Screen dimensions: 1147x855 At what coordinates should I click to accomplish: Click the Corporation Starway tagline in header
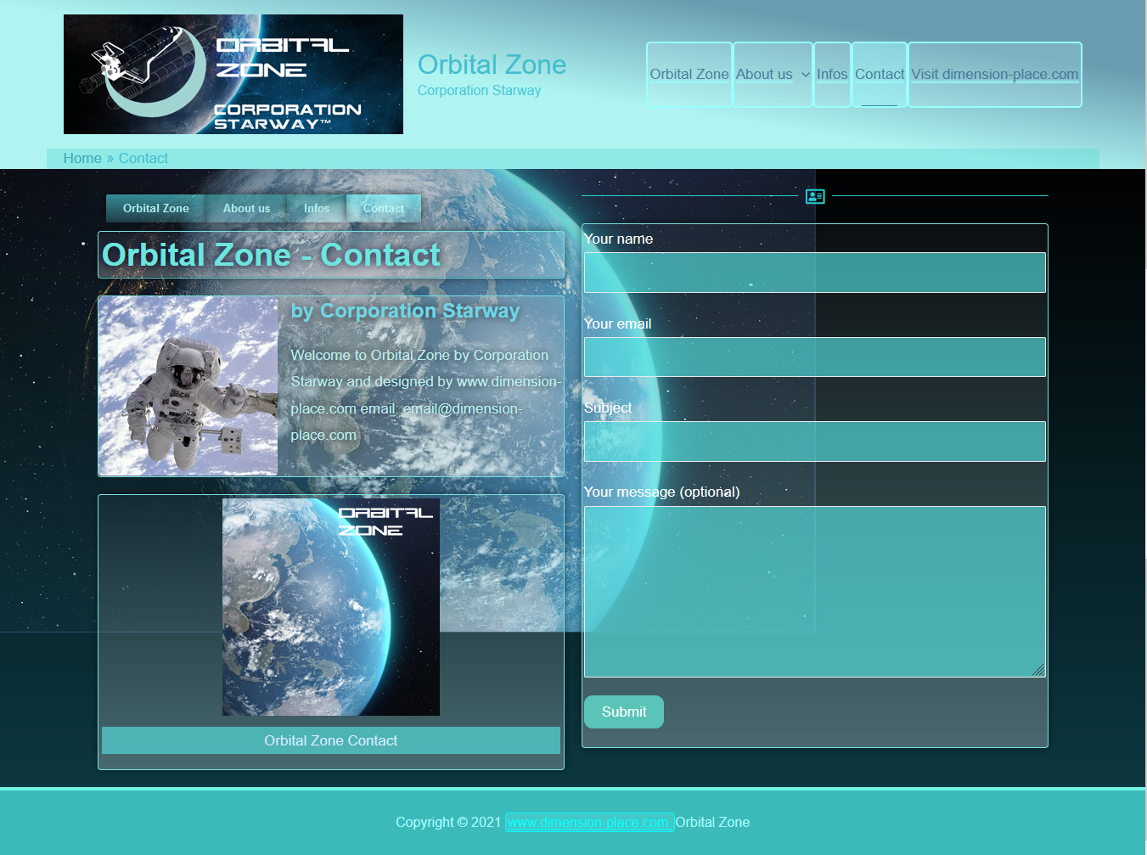(479, 90)
